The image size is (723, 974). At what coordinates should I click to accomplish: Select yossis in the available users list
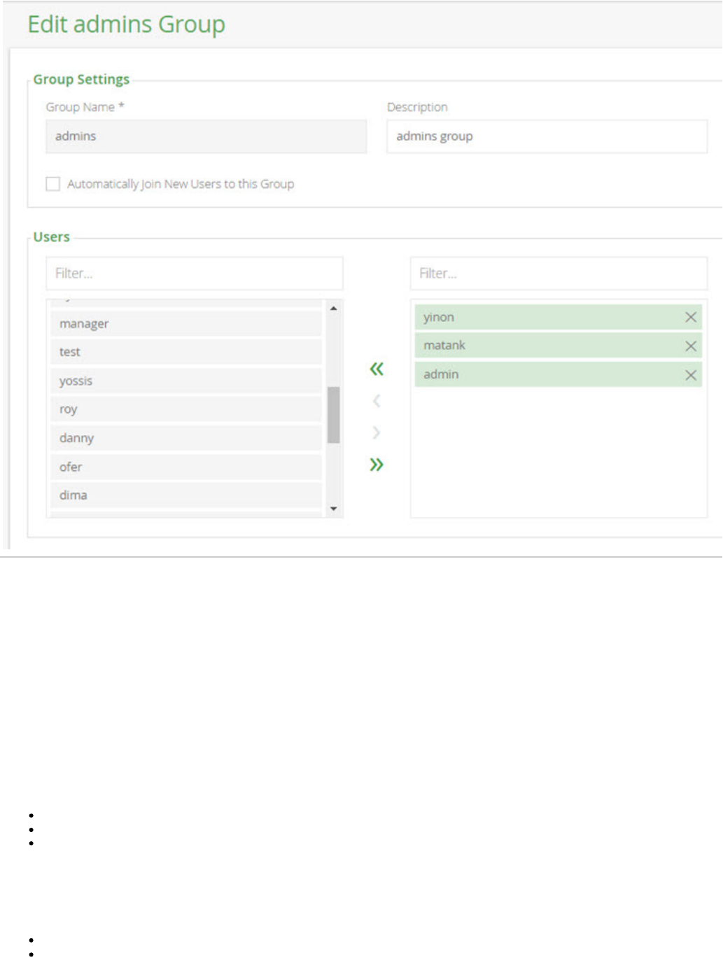tap(185, 381)
